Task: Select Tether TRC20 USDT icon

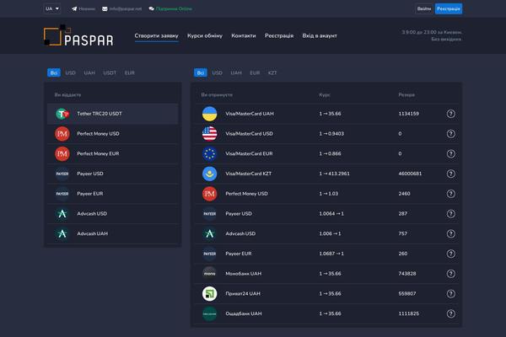Action: coord(62,114)
